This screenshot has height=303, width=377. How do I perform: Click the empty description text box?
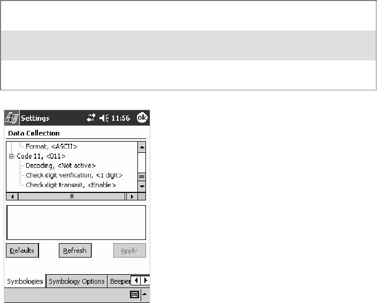(76, 222)
